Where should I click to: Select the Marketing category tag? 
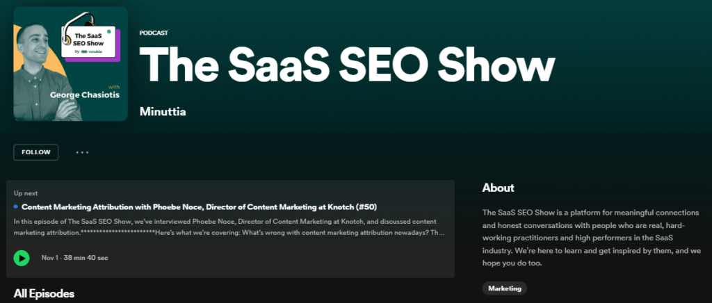click(x=505, y=288)
